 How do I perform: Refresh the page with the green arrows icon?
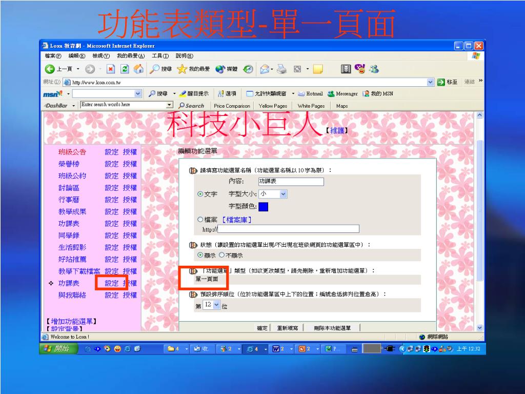coord(125,69)
